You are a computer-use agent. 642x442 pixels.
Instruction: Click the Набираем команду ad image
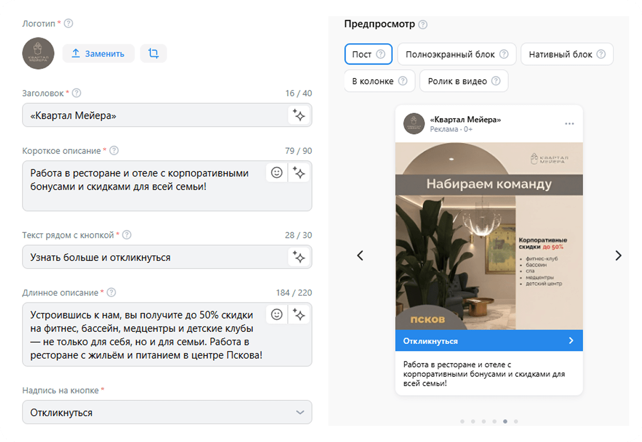tap(489, 236)
